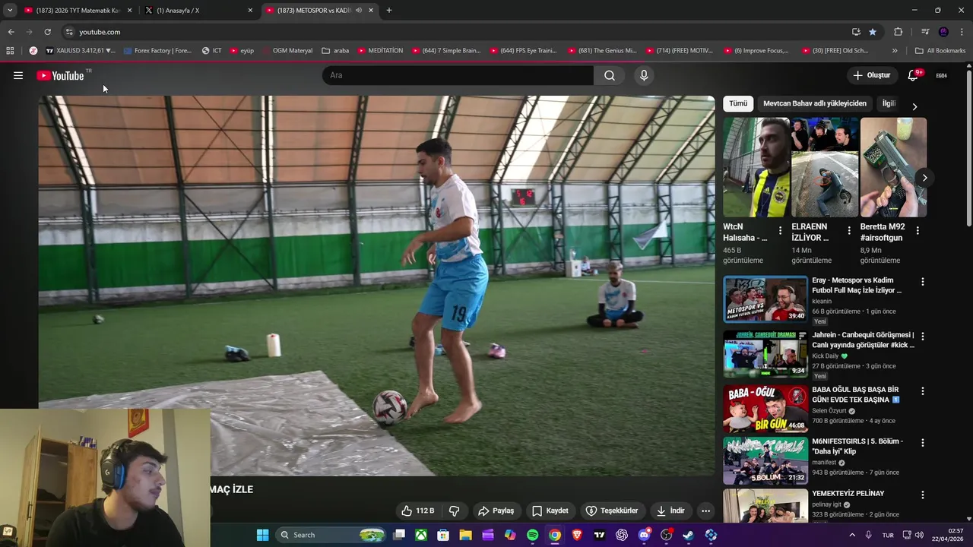
Task: Open options for M6NIFESTGIRLS video
Action: 923,442
